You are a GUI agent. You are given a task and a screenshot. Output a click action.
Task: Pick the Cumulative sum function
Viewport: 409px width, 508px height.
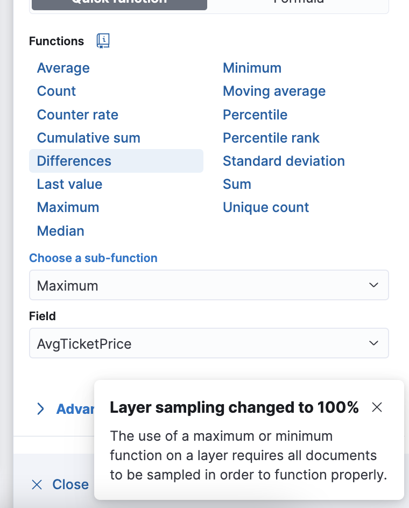pyautogui.click(x=88, y=138)
